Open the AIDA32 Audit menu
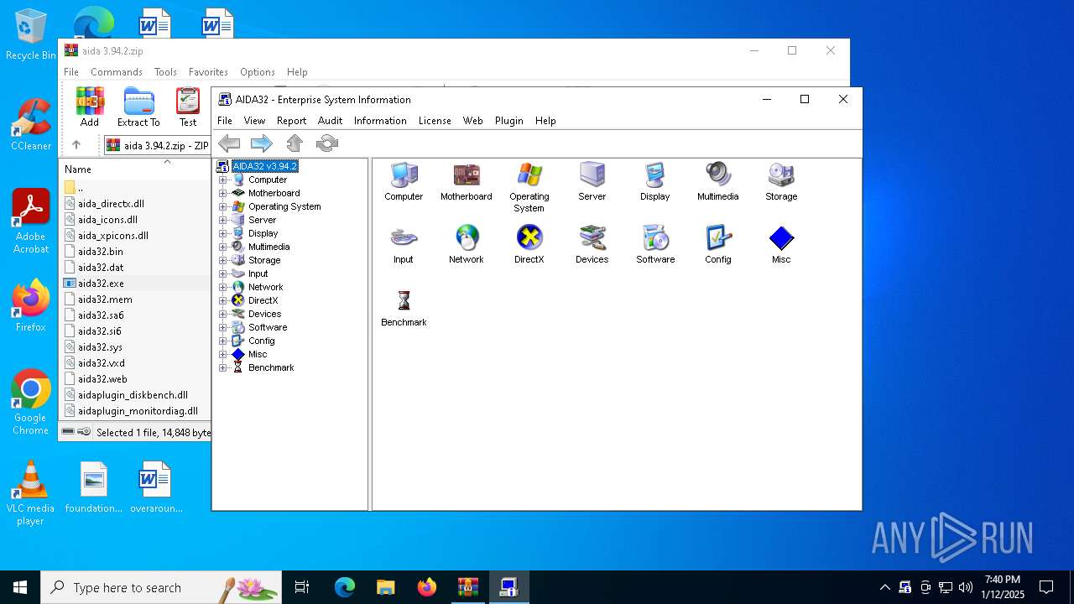 coord(330,121)
